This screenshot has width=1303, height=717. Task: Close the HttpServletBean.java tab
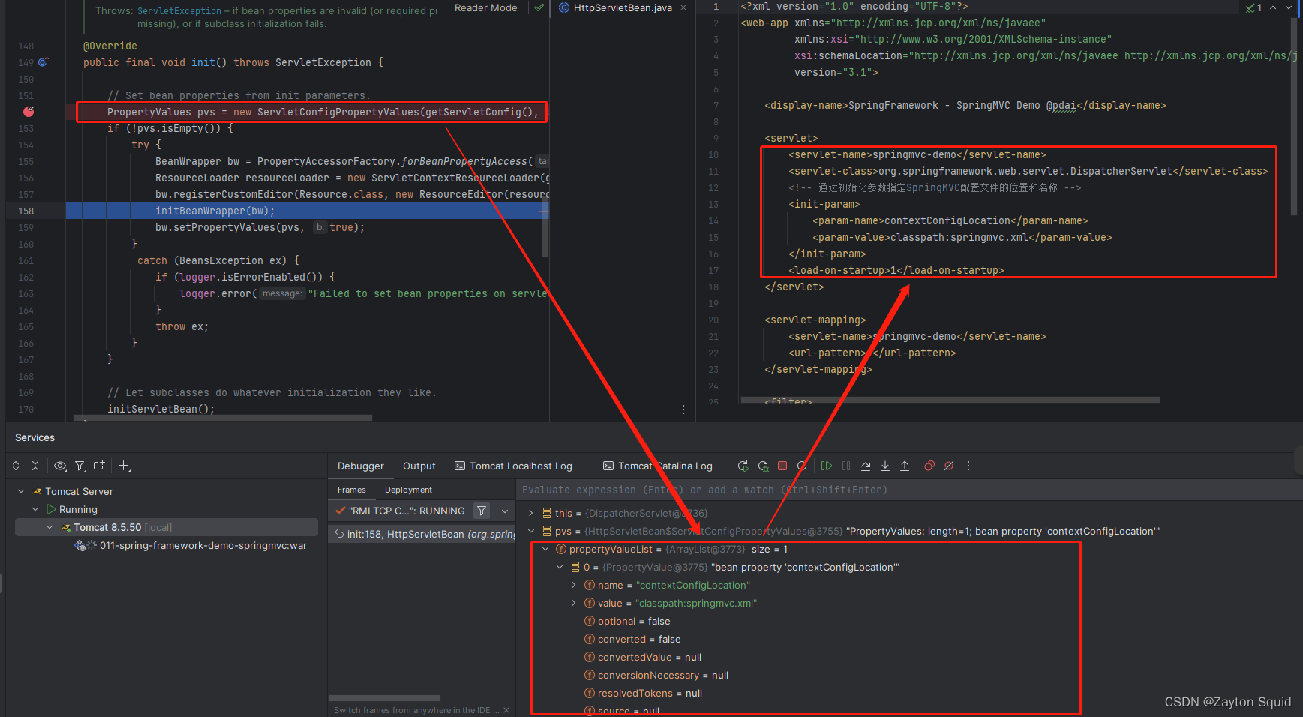coord(683,7)
